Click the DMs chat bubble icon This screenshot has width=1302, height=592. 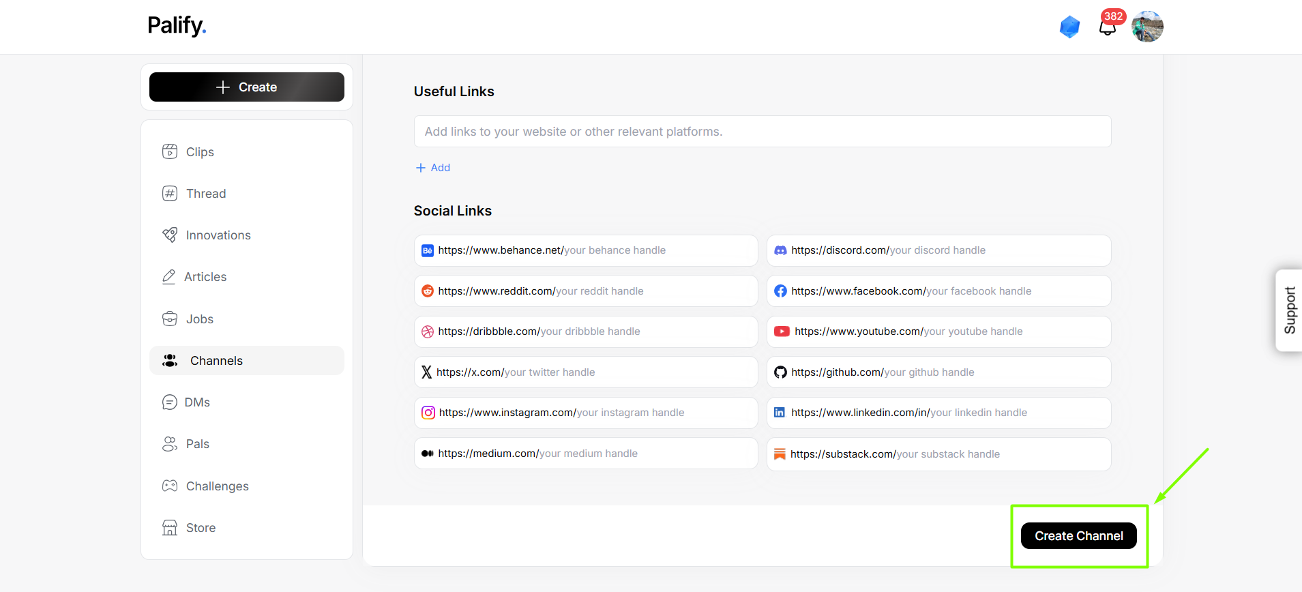coord(170,402)
